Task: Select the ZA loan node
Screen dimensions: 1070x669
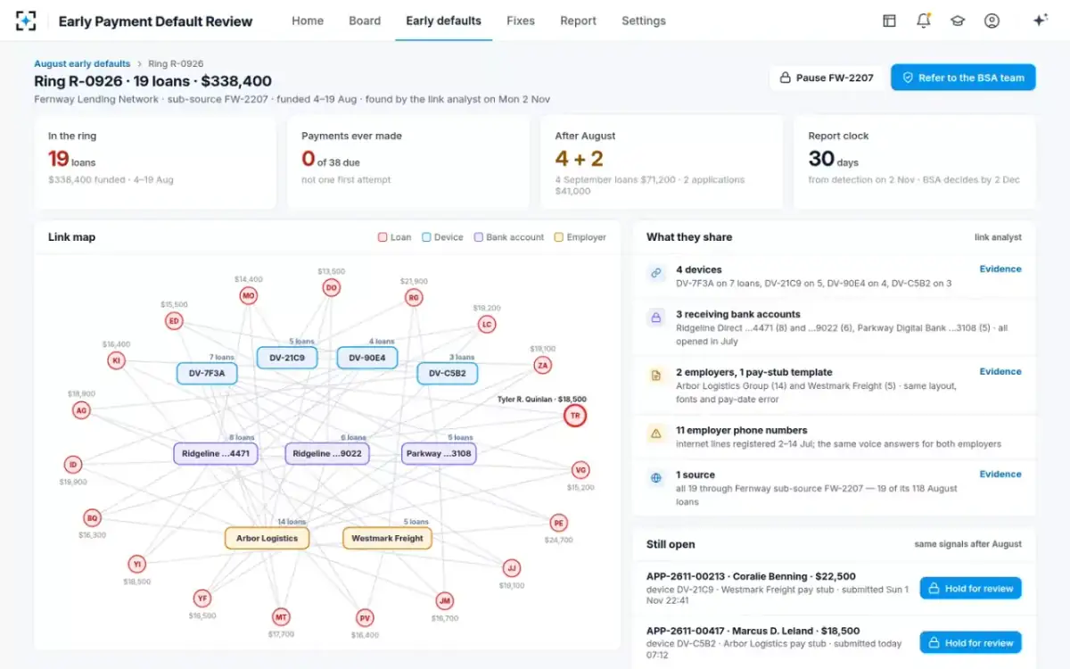Action: 542,365
